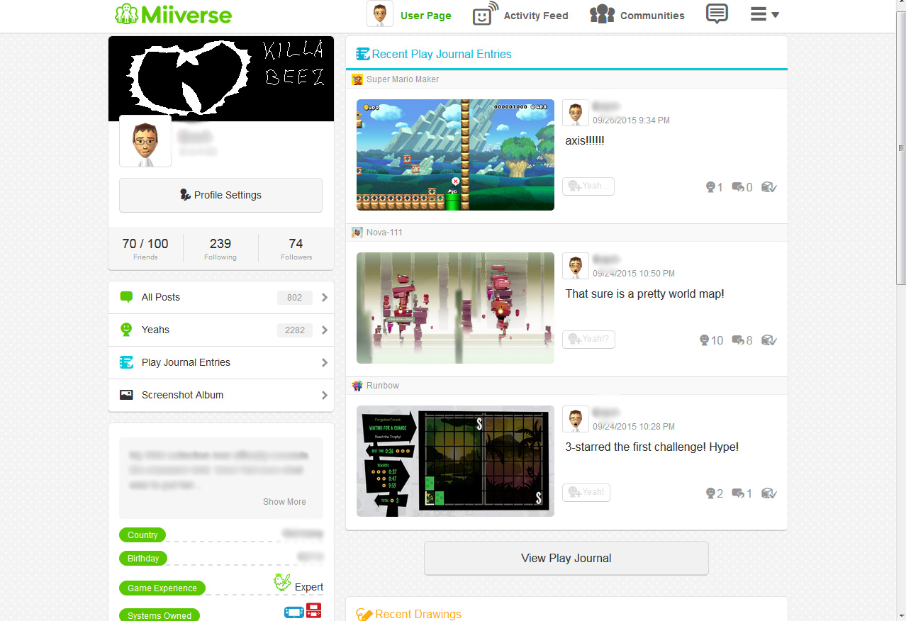Screen dimensions: 906x621
Task: Click the Runbow game icon
Action: point(357,386)
